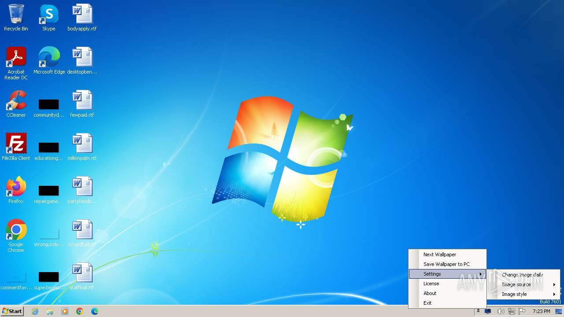Open the Start menu button
This screenshot has width=564, height=317.
(12, 311)
